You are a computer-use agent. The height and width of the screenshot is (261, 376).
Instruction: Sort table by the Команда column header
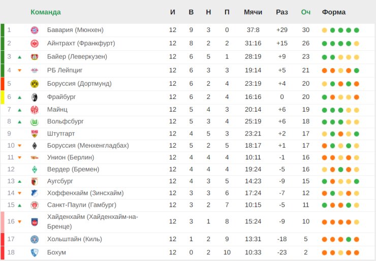45,12
